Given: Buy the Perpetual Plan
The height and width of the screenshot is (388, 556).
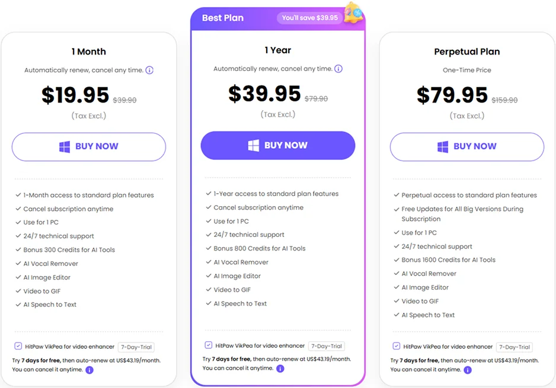Looking at the screenshot, I should tap(467, 147).
